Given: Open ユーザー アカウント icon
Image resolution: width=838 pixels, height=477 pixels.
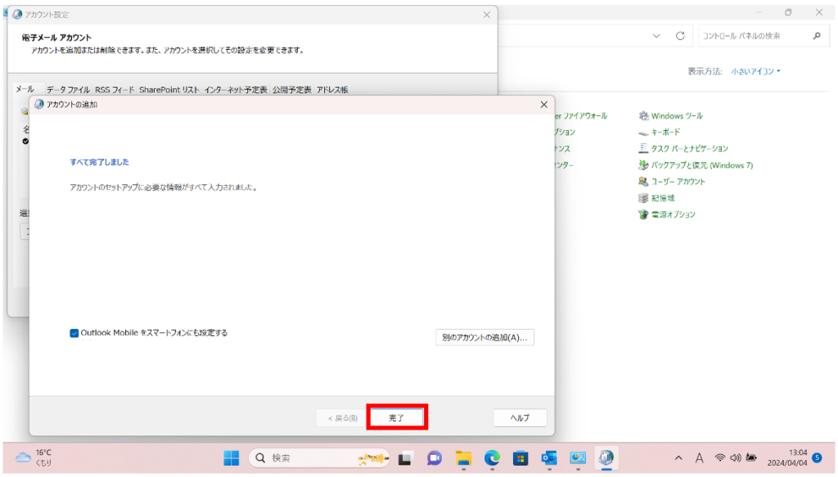Looking at the screenshot, I should tap(678, 182).
